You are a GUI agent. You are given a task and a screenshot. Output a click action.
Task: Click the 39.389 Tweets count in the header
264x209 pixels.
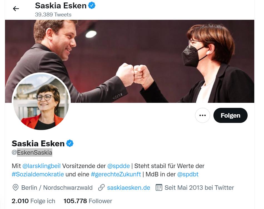pos(53,14)
